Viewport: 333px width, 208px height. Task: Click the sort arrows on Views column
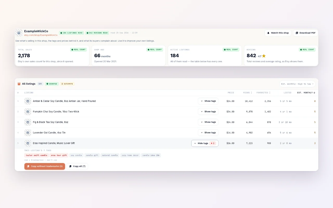252,93
